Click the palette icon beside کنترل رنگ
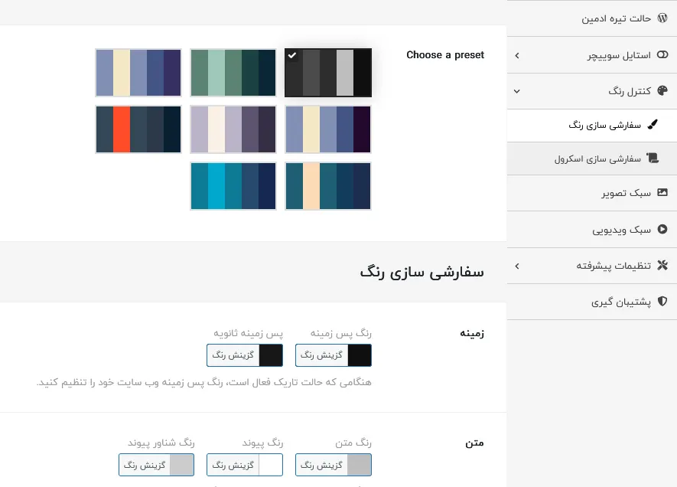 click(662, 91)
